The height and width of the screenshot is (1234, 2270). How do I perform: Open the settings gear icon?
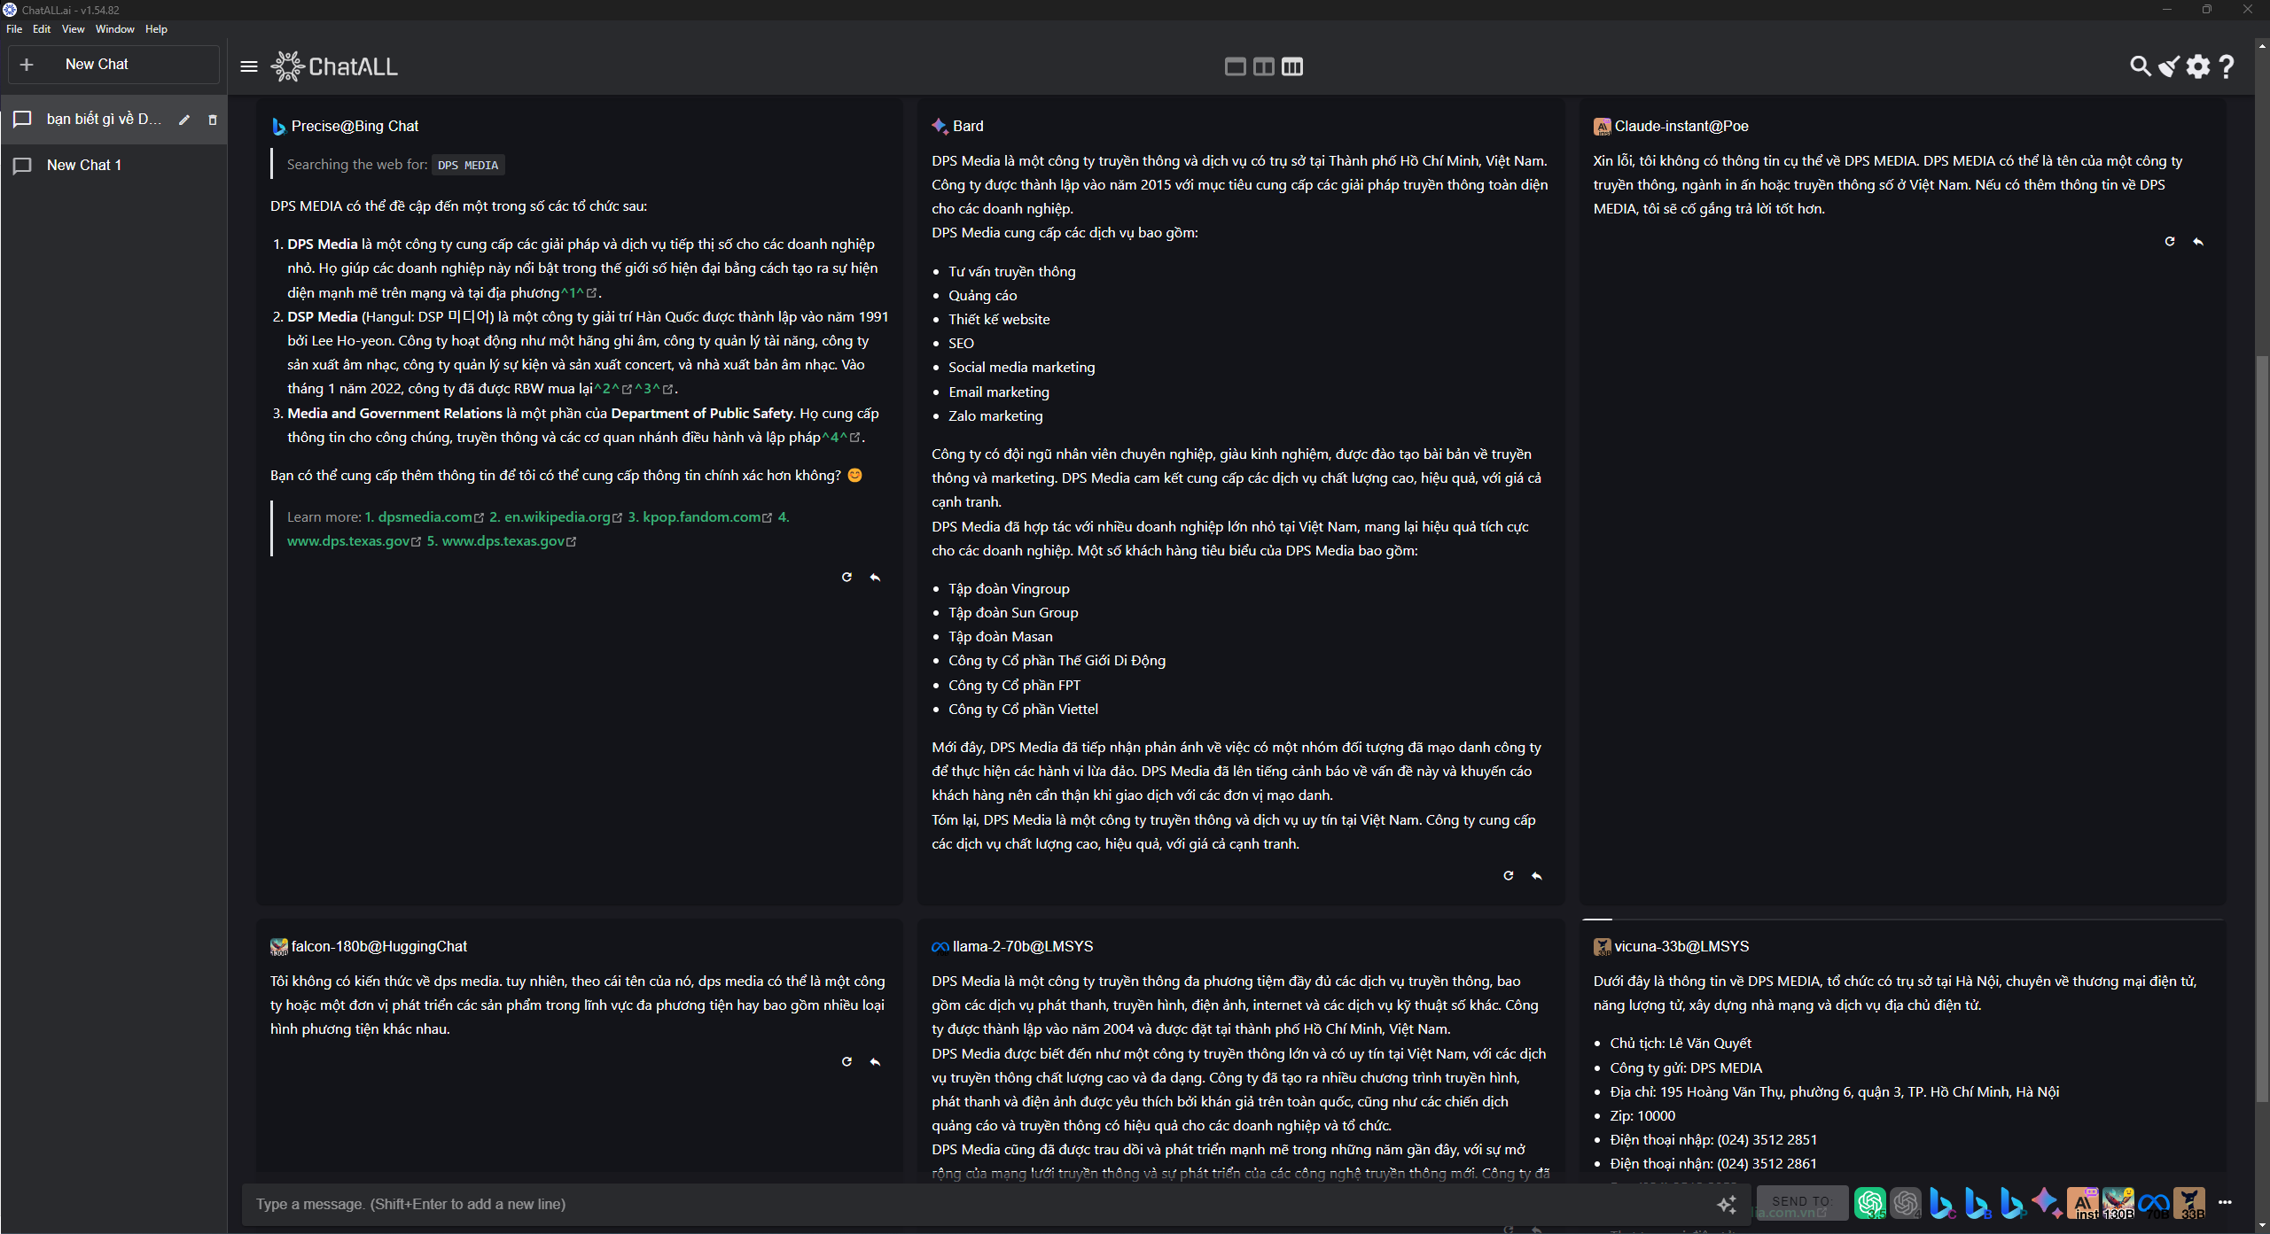(x=2198, y=66)
